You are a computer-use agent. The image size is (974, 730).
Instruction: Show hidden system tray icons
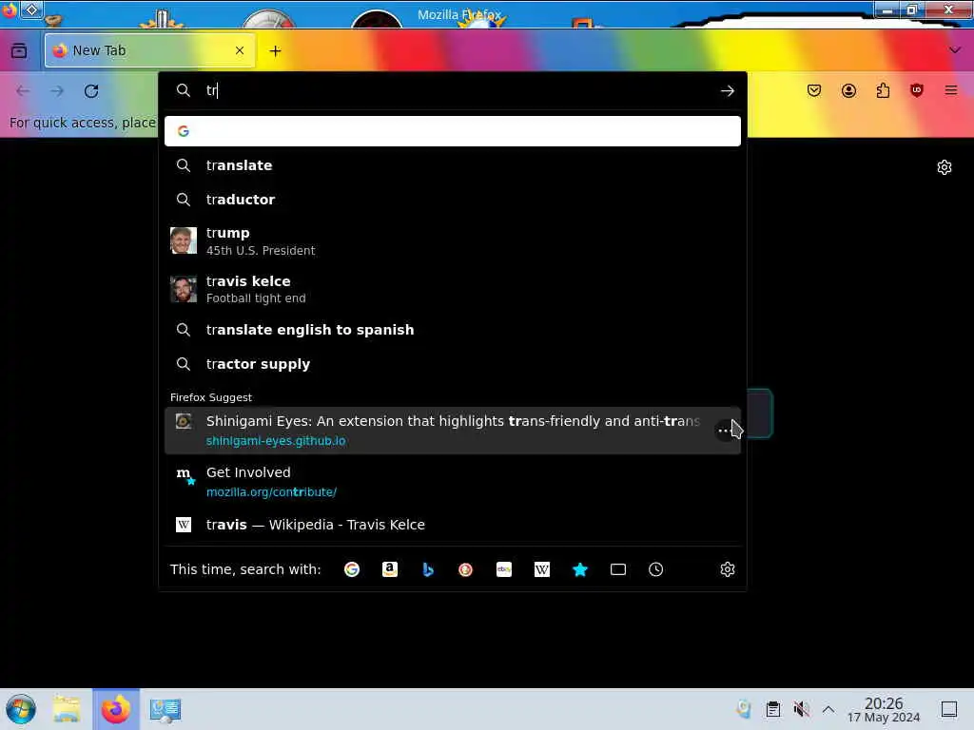click(828, 709)
